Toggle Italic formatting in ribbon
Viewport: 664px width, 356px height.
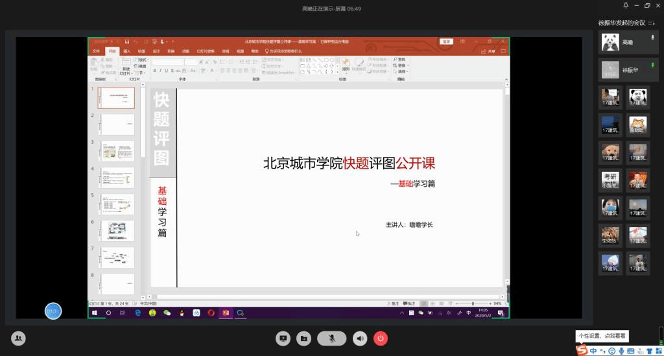pos(161,71)
